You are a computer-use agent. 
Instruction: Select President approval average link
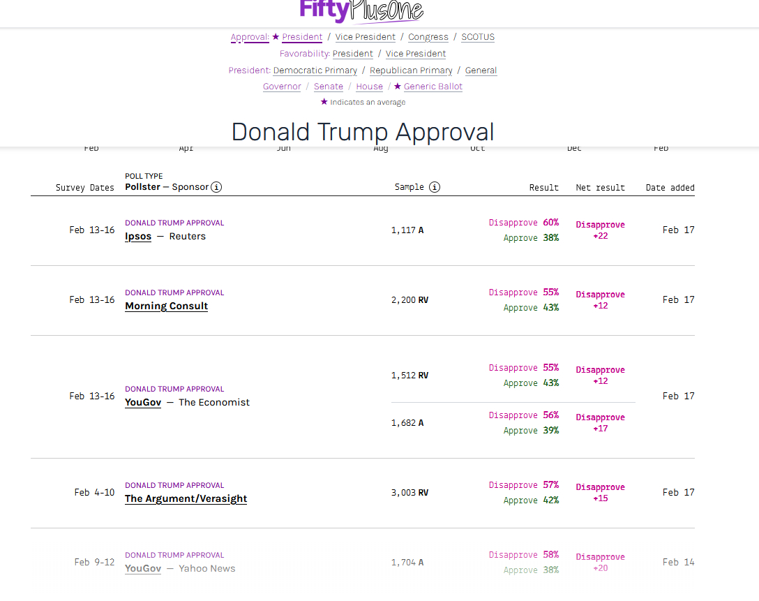point(302,37)
